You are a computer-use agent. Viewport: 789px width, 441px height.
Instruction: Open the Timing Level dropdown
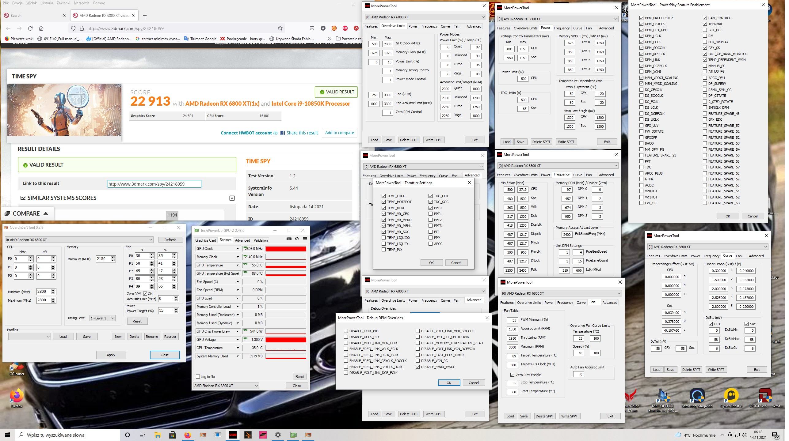(102, 318)
